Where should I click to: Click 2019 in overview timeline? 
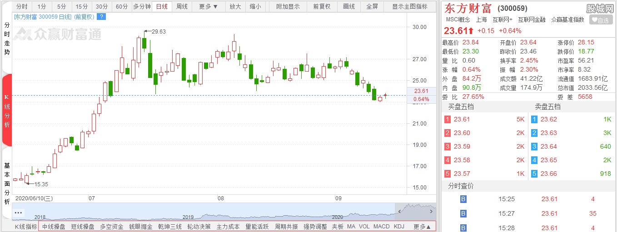(188, 217)
